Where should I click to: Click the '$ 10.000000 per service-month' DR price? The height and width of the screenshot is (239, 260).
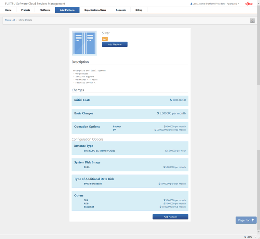coord(170,130)
